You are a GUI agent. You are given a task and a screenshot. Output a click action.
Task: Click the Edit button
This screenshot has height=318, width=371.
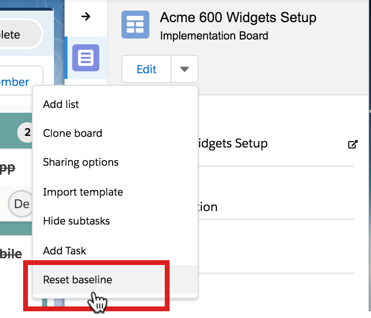146,69
